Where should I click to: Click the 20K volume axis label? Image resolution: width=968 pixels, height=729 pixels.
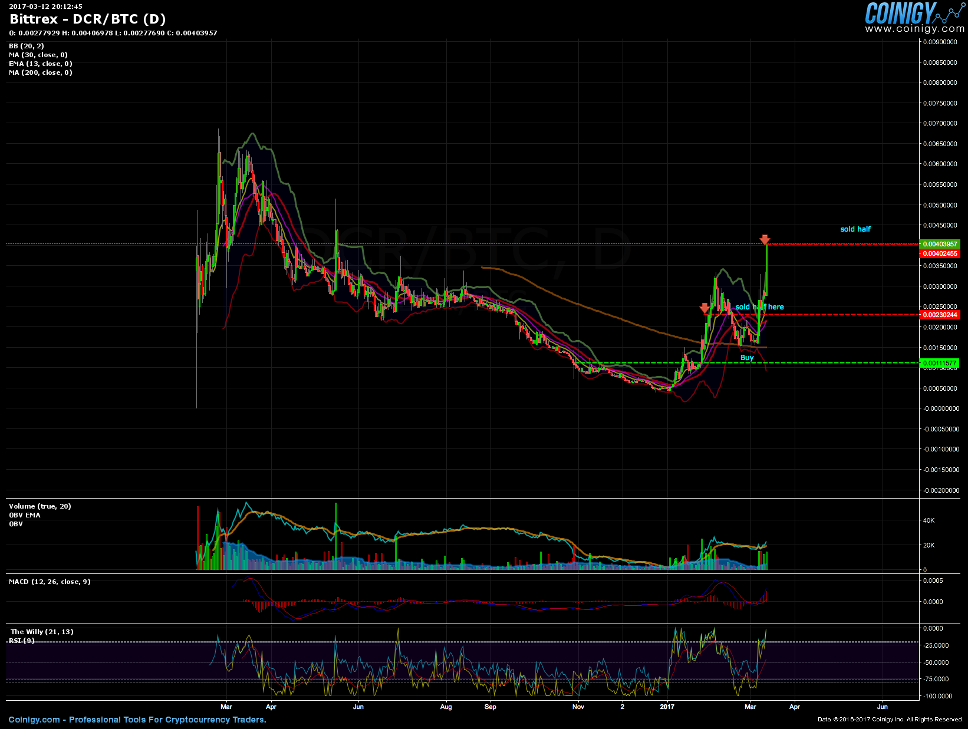pos(929,545)
